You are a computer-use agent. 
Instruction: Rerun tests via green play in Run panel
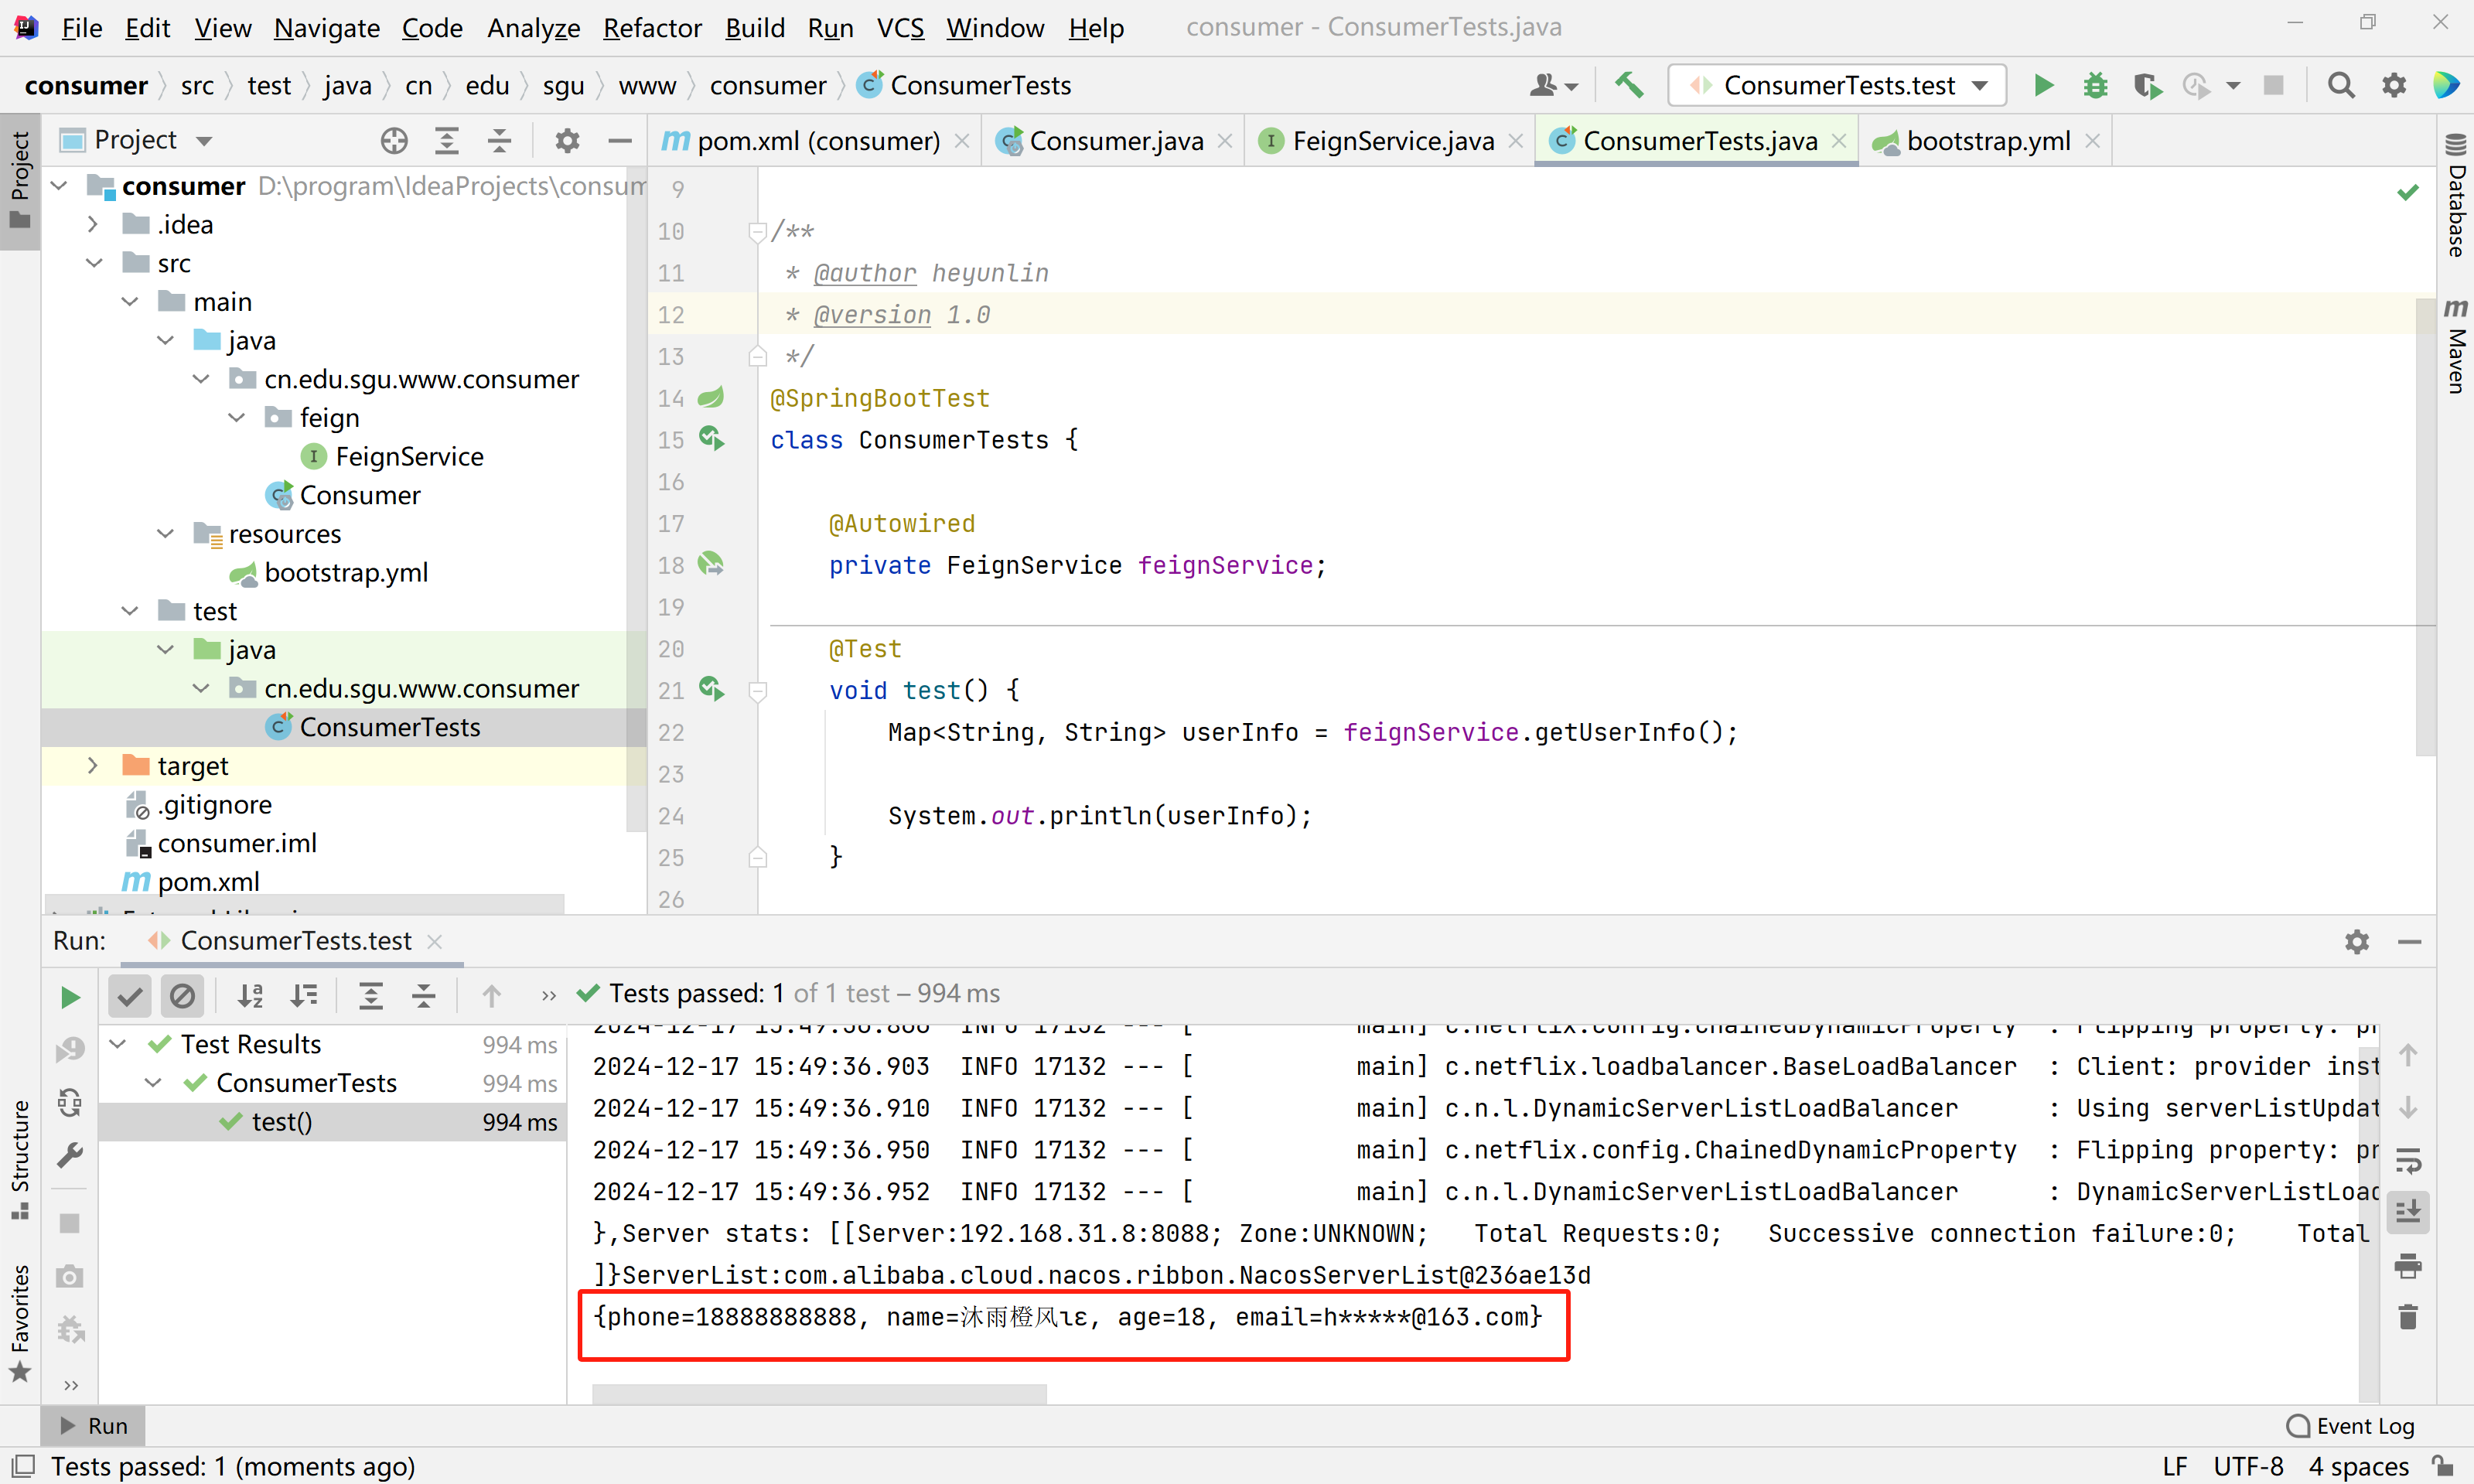[x=70, y=996]
